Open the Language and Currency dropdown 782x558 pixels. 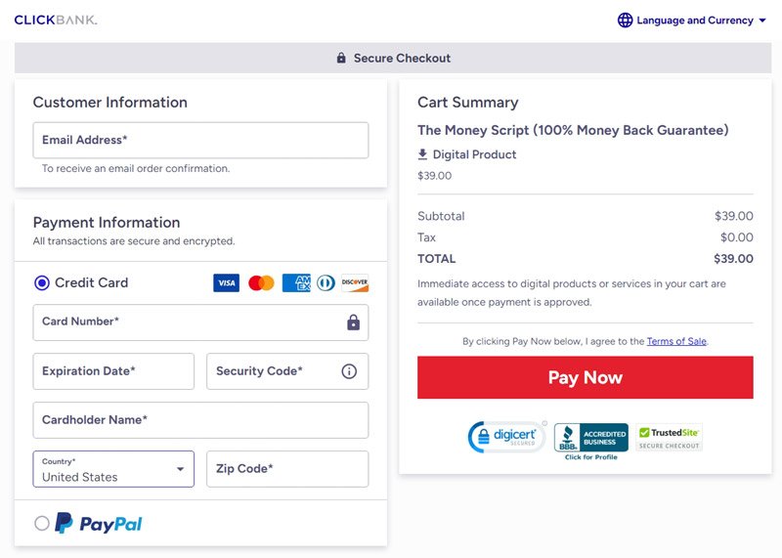point(692,21)
